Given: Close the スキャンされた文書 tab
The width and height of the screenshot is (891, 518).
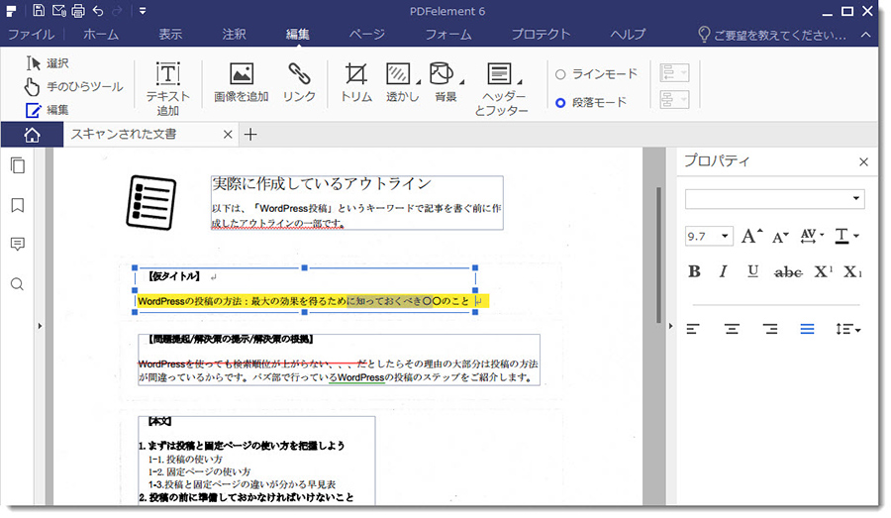Looking at the screenshot, I should [x=228, y=135].
